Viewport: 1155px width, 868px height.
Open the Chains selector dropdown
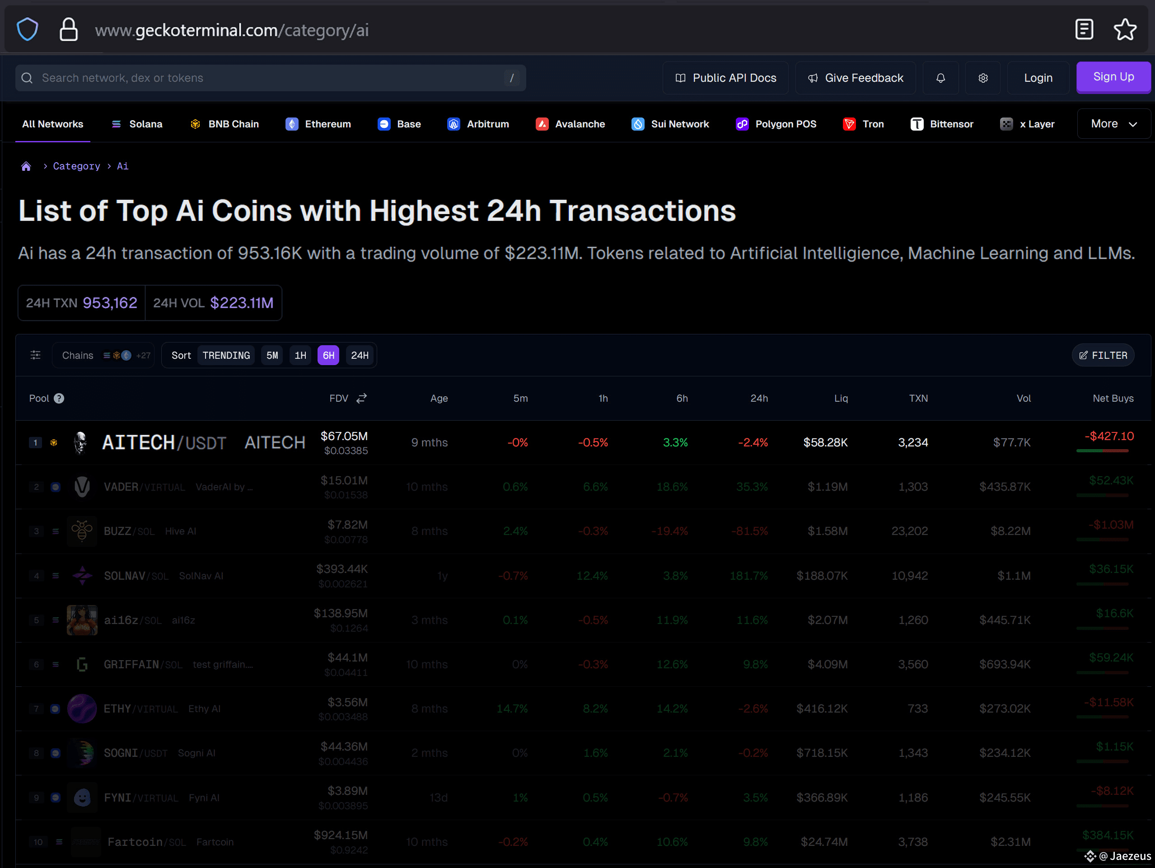[x=103, y=355]
